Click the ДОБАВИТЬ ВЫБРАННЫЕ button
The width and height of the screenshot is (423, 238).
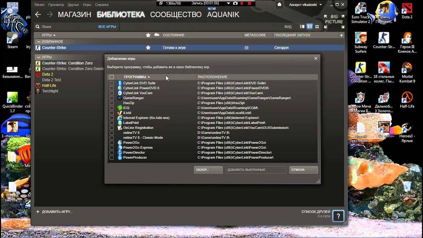(256, 170)
